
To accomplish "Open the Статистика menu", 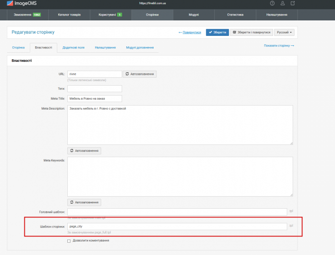I will (x=235, y=15).
